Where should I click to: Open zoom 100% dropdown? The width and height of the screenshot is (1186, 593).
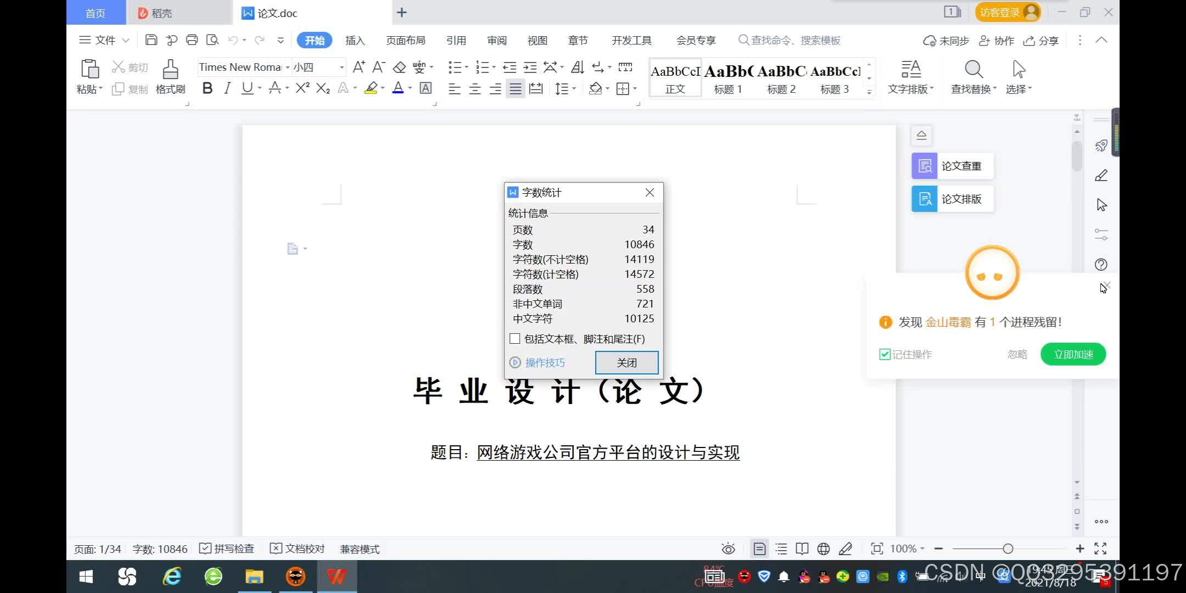point(907,549)
